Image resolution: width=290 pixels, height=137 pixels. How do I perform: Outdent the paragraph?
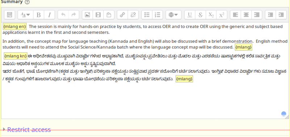tap(270, 15)
